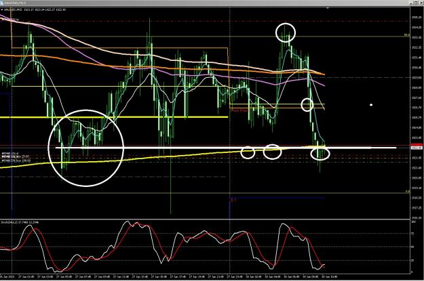Minimize the chart window
This screenshot has width=424, height=281.
(x=411, y=3)
